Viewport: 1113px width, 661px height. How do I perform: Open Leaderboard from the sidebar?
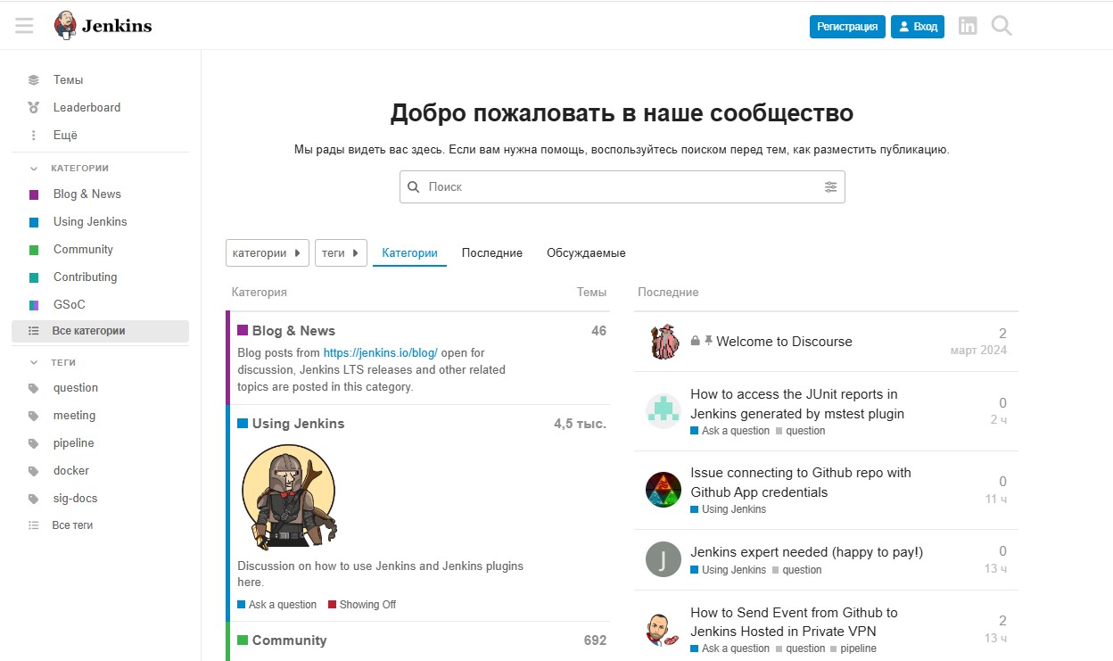tap(87, 108)
